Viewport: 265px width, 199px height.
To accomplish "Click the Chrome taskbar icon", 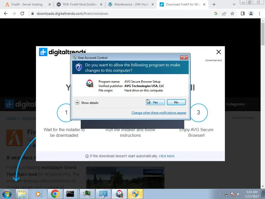I will click(x=55, y=194).
